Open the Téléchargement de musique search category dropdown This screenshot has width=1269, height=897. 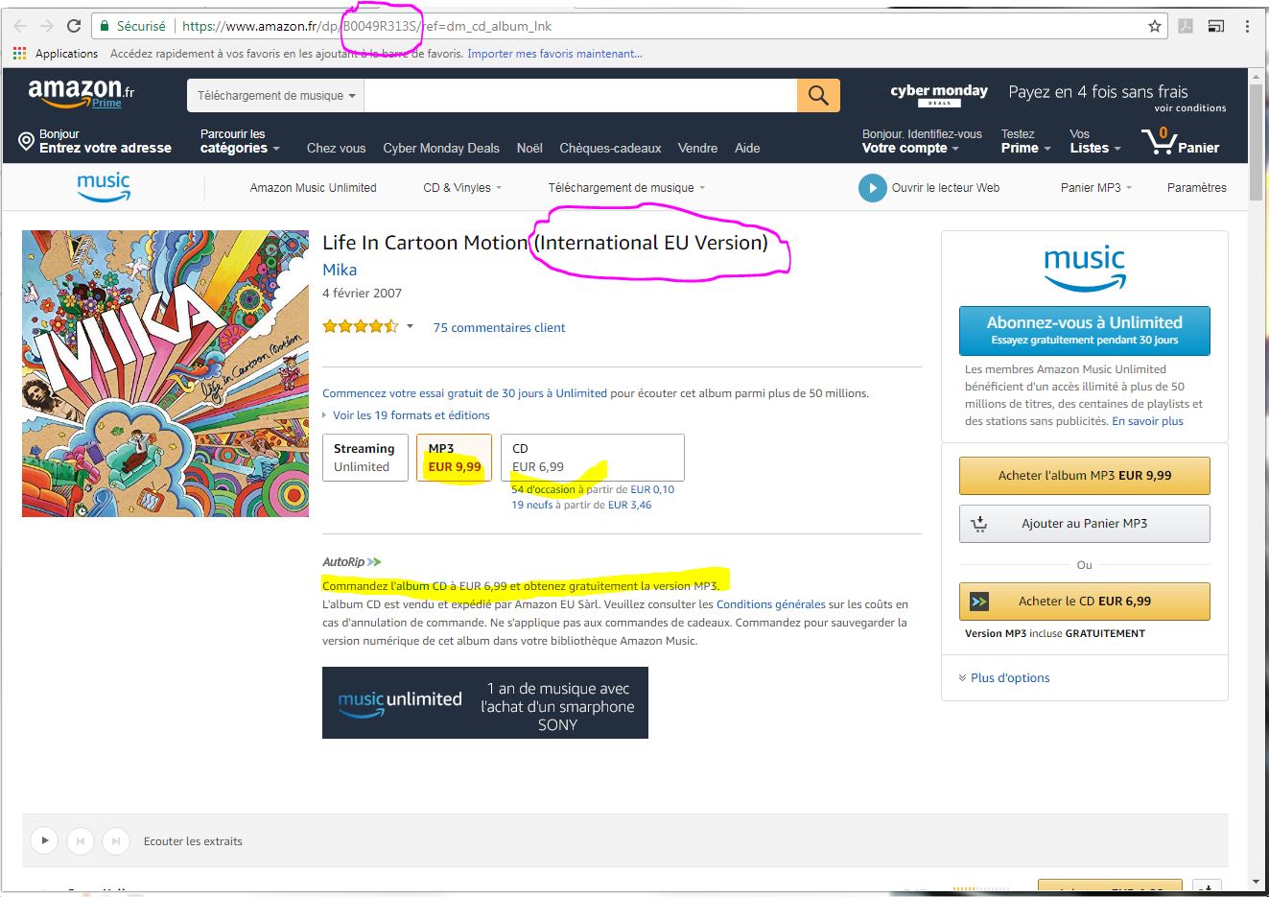[x=276, y=96]
